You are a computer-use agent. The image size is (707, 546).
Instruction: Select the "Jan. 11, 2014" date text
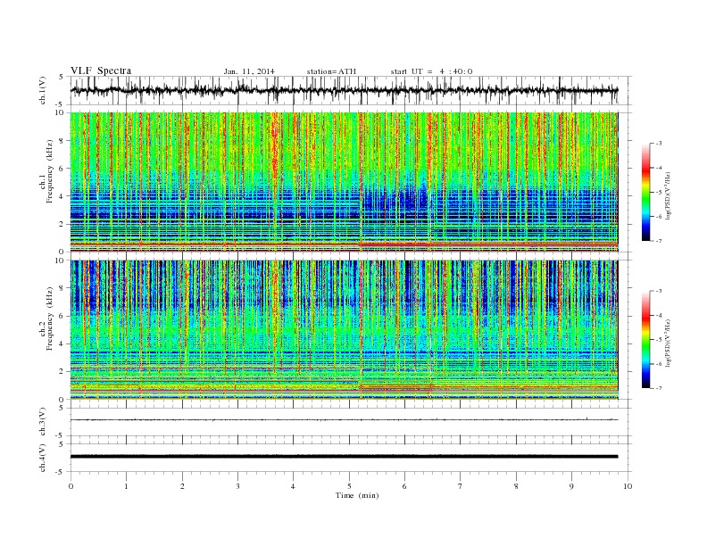pyautogui.click(x=249, y=71)
